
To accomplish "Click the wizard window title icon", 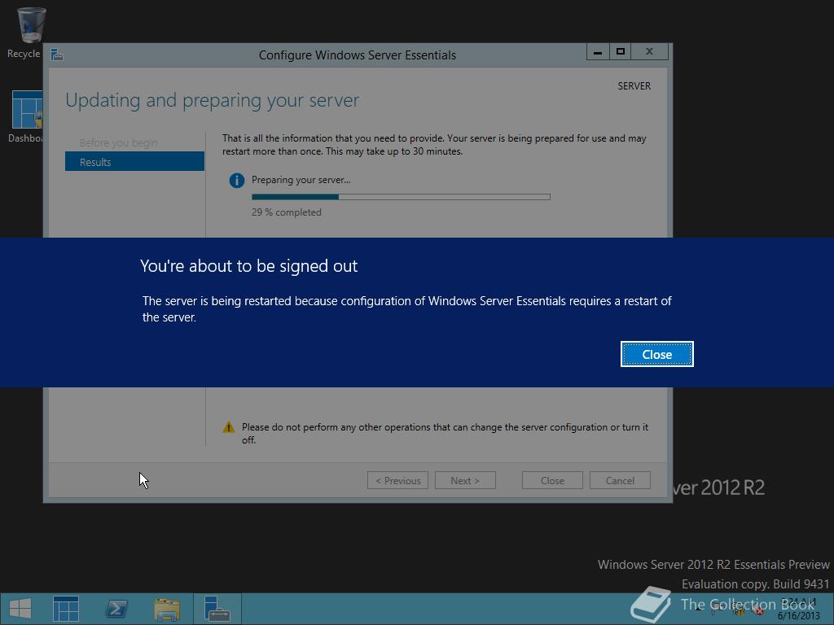I will (x=57, y=55).
